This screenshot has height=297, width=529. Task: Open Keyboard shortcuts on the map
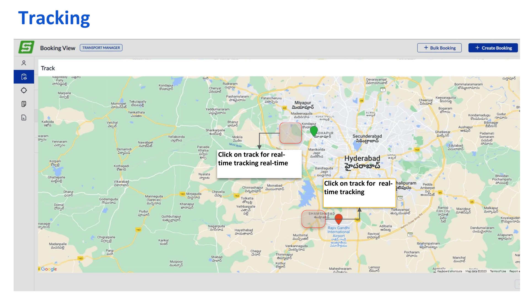(449, 271)
